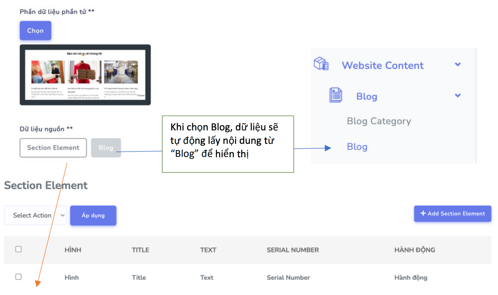Collapse the Blog menu chevron
The image size is (498, 295).
pos(458,95)
